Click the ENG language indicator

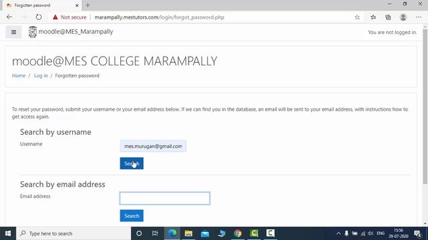point(381,233)
